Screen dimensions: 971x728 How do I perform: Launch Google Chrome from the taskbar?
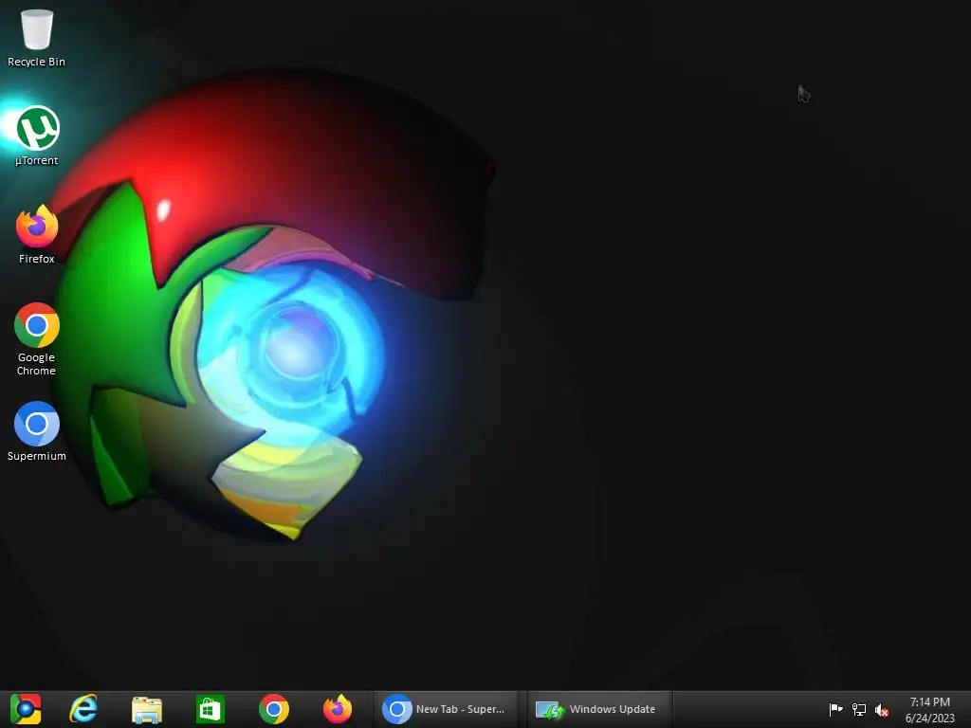[x=274, y=709]
